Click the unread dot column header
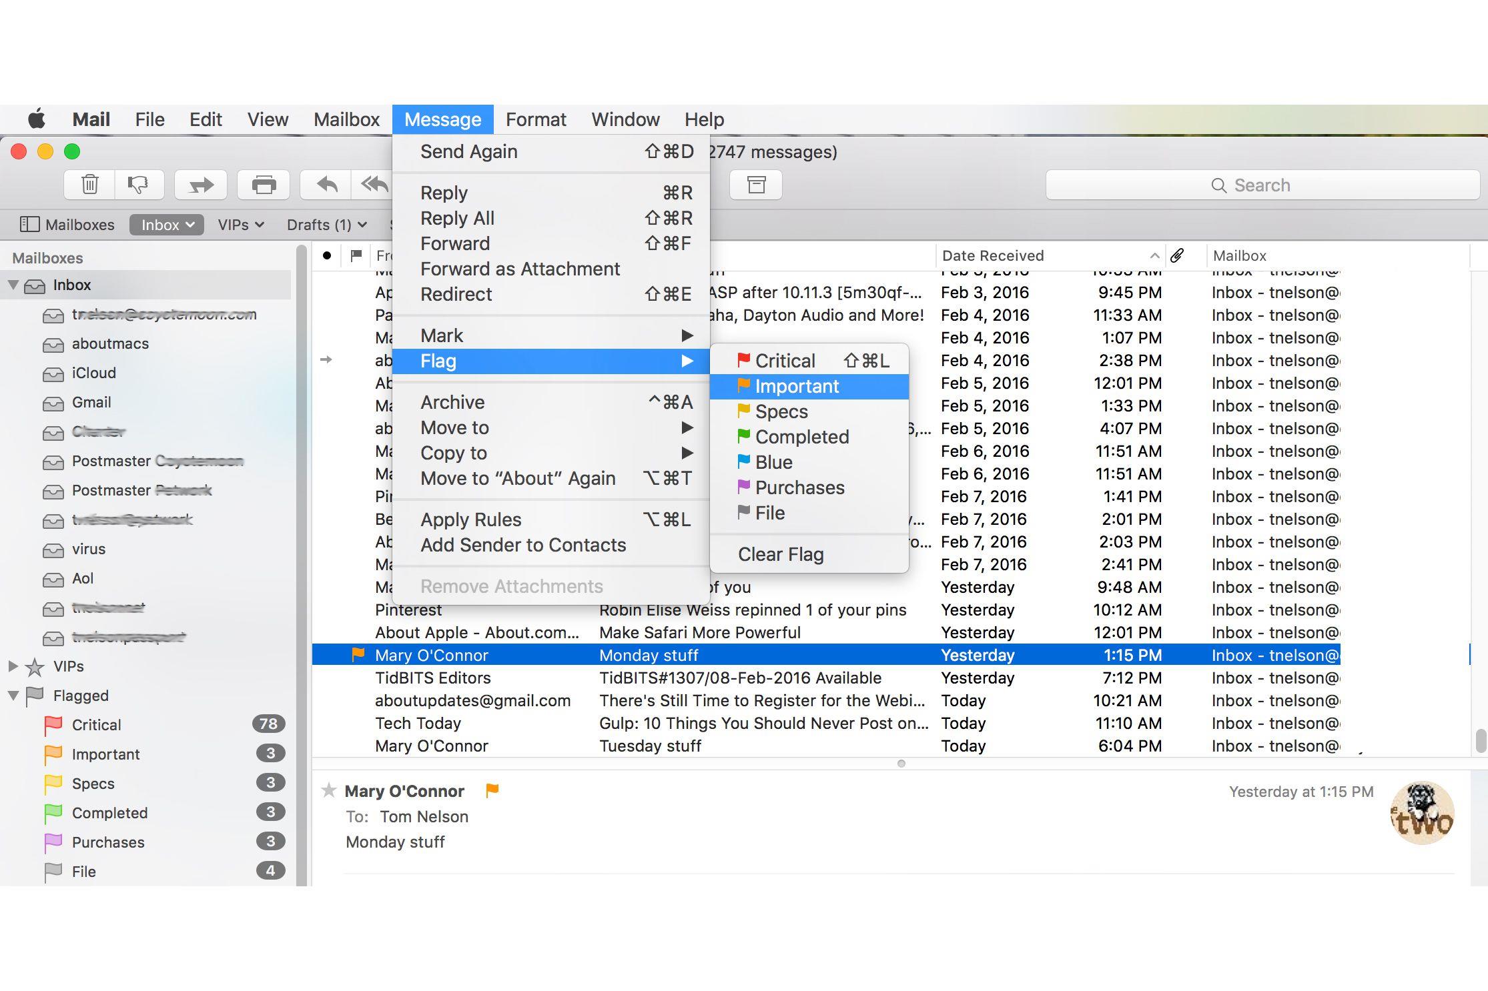 pyautogui.click(x=327, y=255)
